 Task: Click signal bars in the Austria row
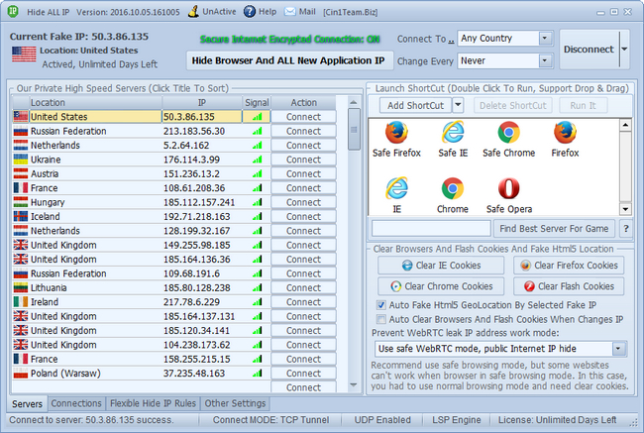click(x=258, y=173)
